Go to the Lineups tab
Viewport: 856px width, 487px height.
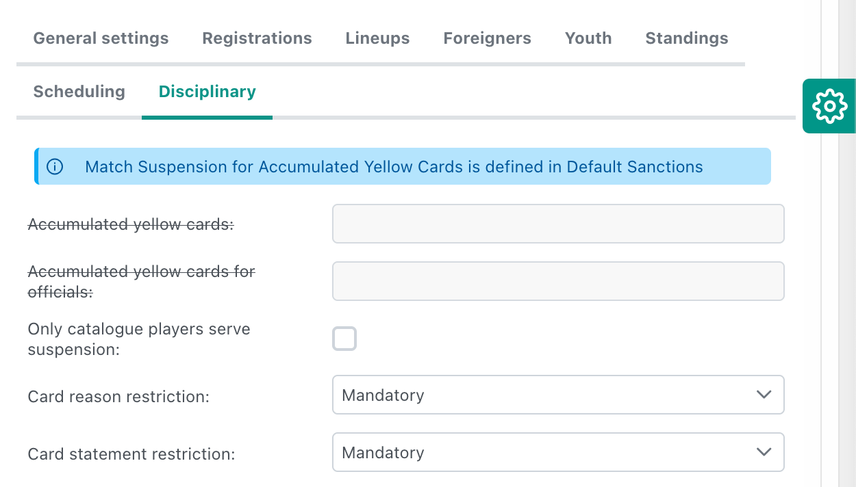(x=377, y=38)
